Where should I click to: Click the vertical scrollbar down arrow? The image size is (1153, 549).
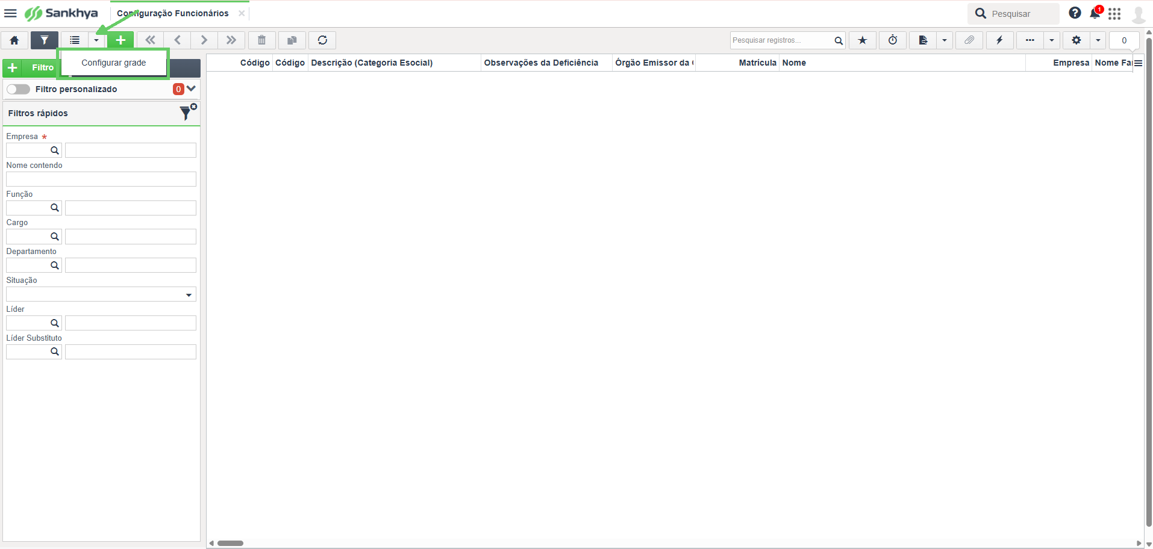click(1149, 544)
